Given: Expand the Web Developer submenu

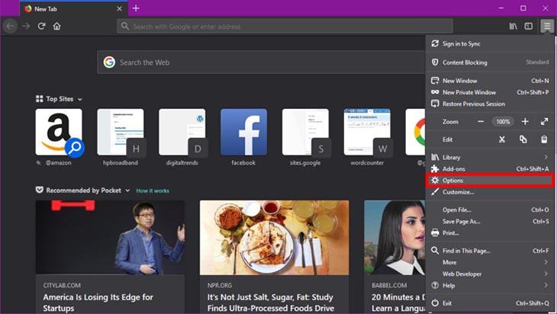Looking at the screenshot, I should click(490, 274).
